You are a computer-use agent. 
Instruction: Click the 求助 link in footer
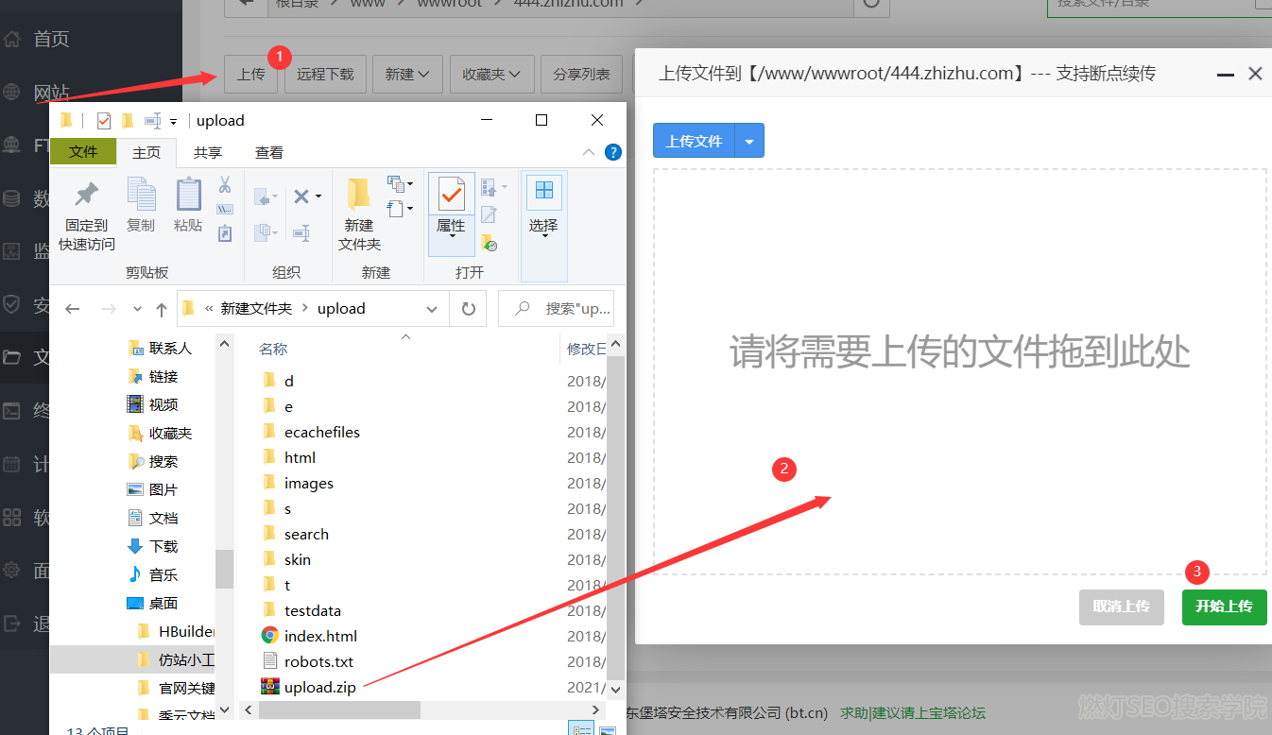(854, 712)
